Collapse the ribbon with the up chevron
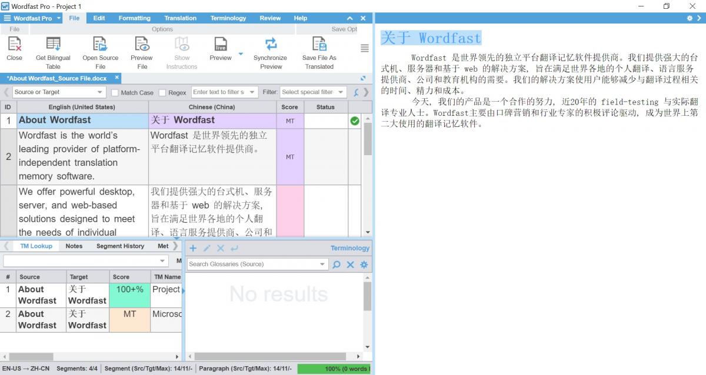706x375 pixels. [x=350, y=18]
